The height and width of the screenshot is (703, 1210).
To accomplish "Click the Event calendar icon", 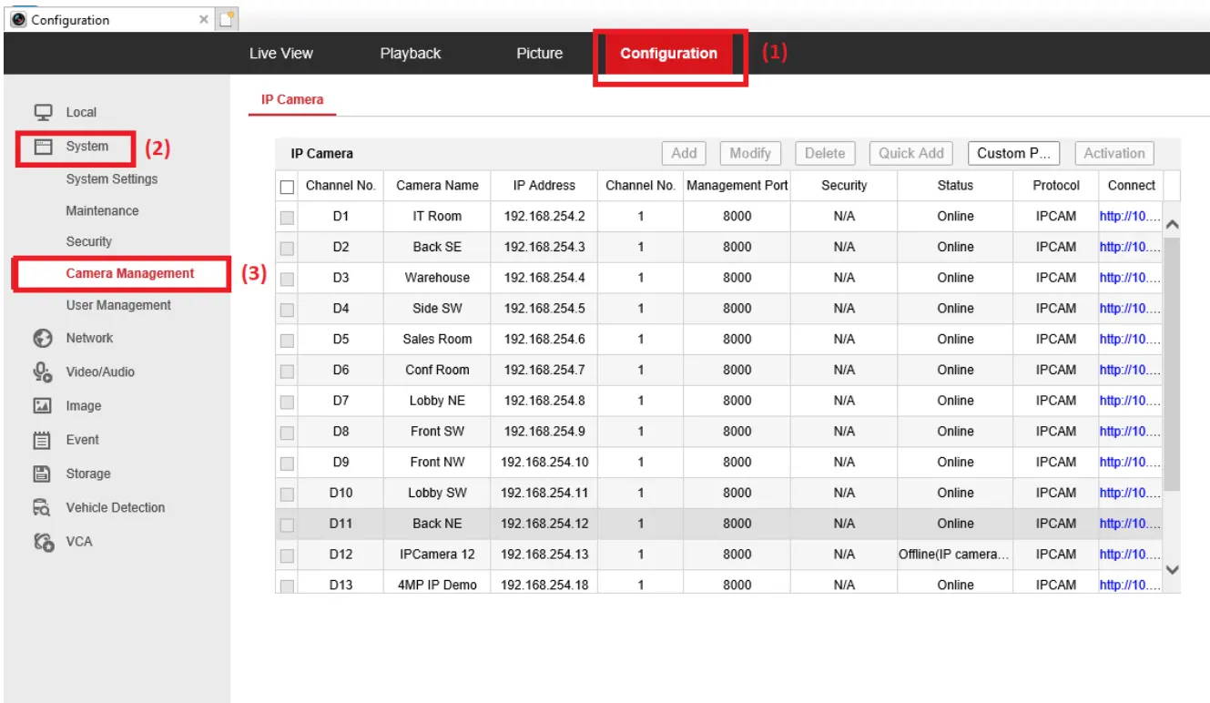I will [x=42, y=440].
